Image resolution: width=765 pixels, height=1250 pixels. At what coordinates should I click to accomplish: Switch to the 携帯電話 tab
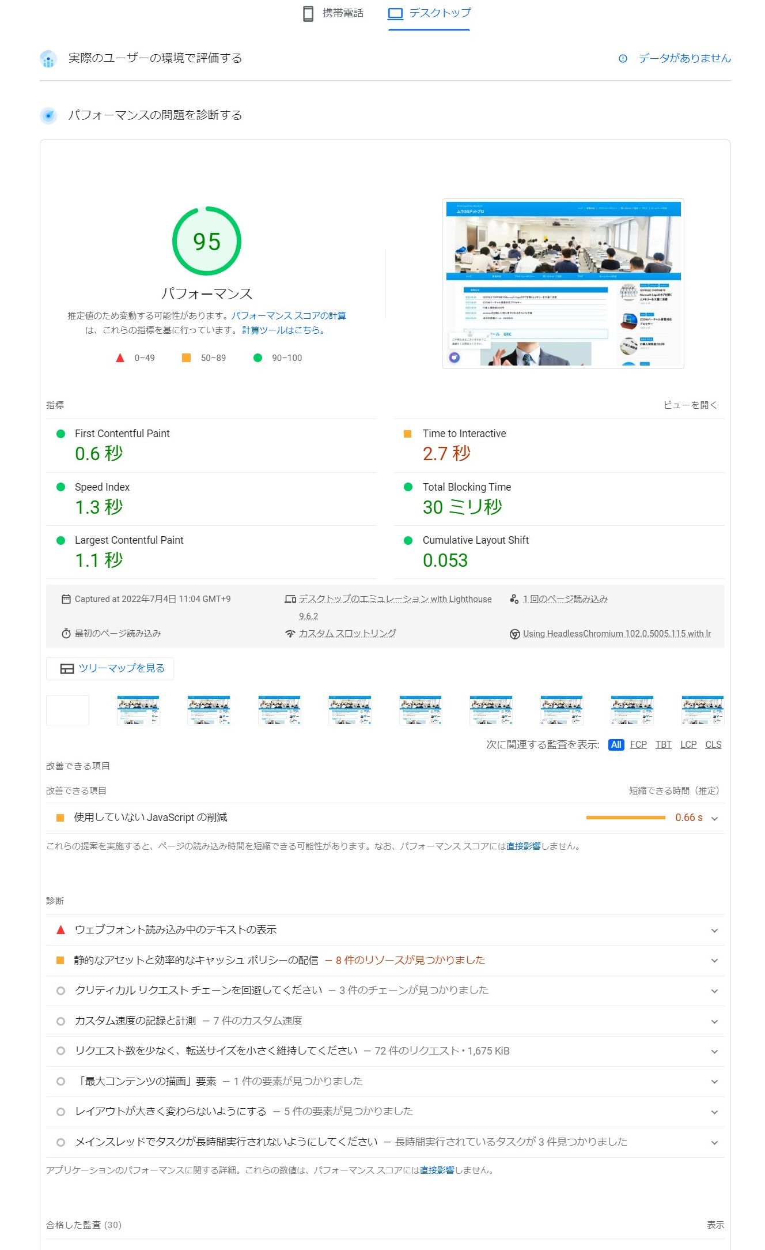[333, 13]
